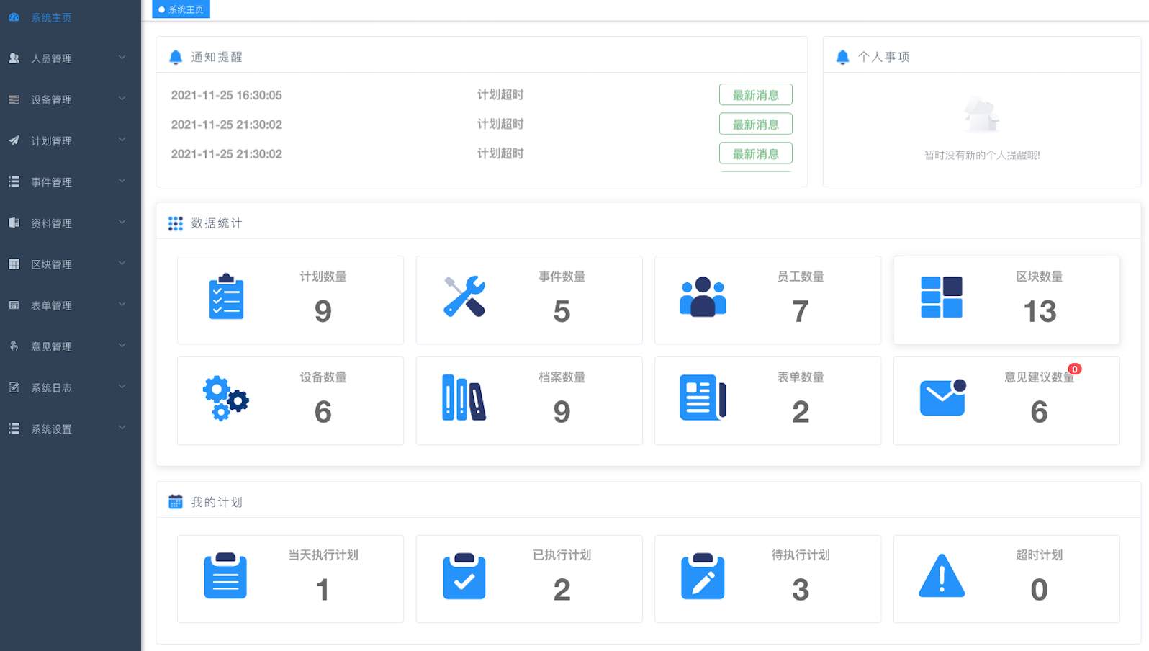Viewport: 1149px width, 651px height.
Task: Click the gears icon for 设备数量
Action: point(226,398)
